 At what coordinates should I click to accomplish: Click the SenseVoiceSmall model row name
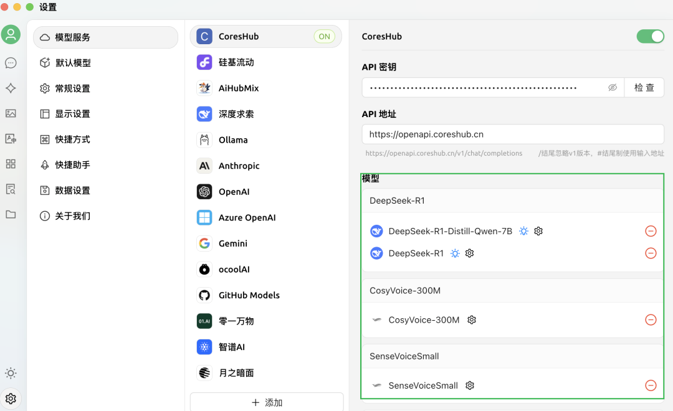tap(423, 385)
